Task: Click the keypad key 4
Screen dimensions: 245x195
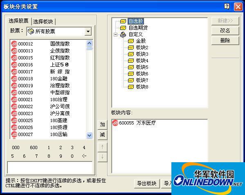Action: click(84, 147)
